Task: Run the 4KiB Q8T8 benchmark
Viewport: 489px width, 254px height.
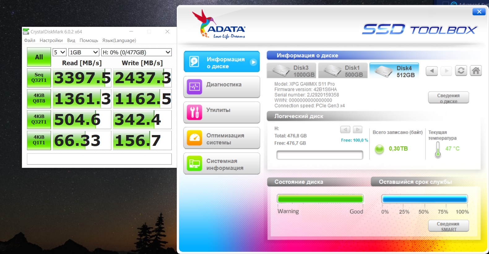Action: tap(39, 98)
